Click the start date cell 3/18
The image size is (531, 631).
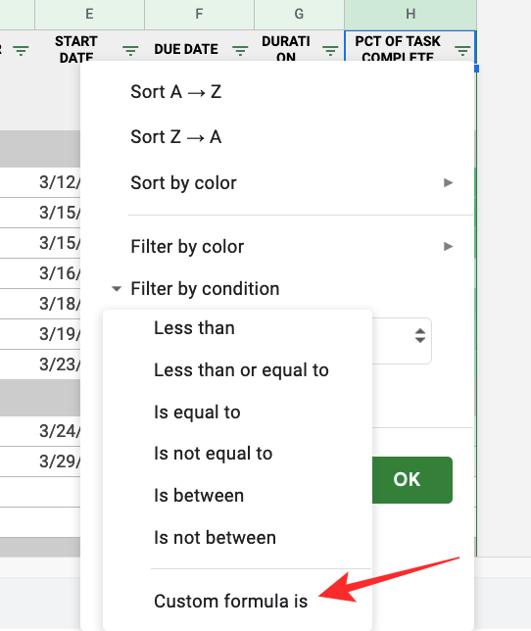click(59, 304)
